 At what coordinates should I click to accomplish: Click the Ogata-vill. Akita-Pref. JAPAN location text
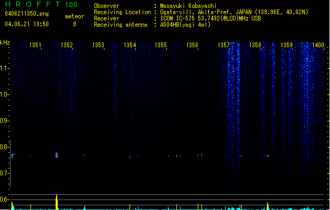234,12
